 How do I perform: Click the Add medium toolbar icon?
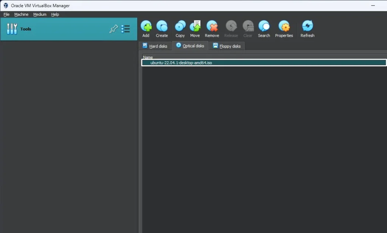[146, 26]
